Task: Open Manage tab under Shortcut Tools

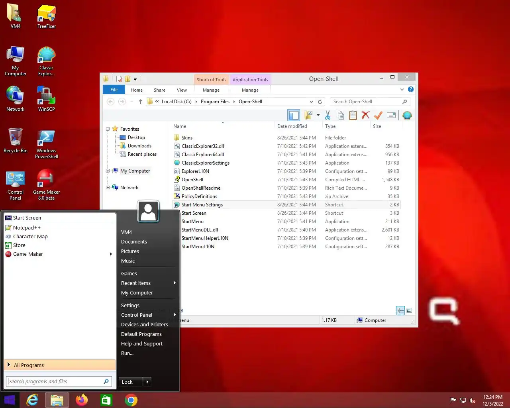Action: coord(211,90)
